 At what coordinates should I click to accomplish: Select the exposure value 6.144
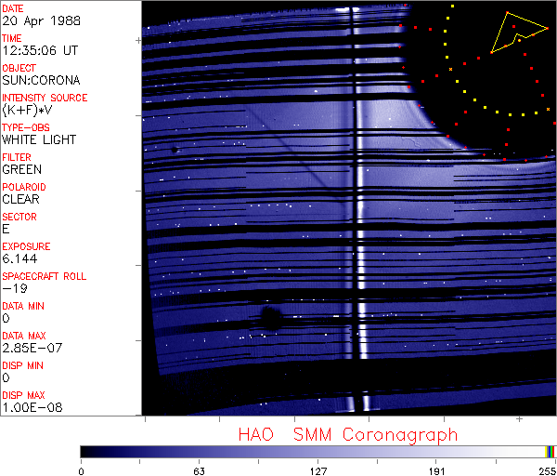pos(19,259)
